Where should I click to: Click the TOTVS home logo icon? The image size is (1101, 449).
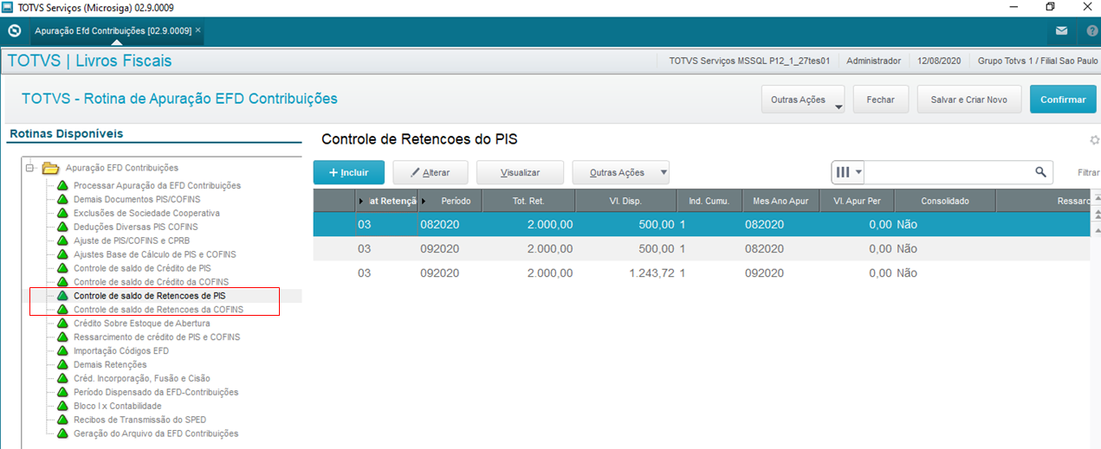13,30
